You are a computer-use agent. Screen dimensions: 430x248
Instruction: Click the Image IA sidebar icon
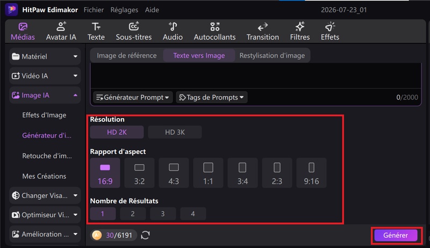tap(16, 95)
